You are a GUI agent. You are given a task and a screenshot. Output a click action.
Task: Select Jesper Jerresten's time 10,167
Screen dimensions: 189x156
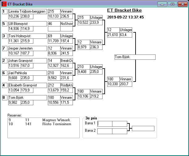point(14,53)
